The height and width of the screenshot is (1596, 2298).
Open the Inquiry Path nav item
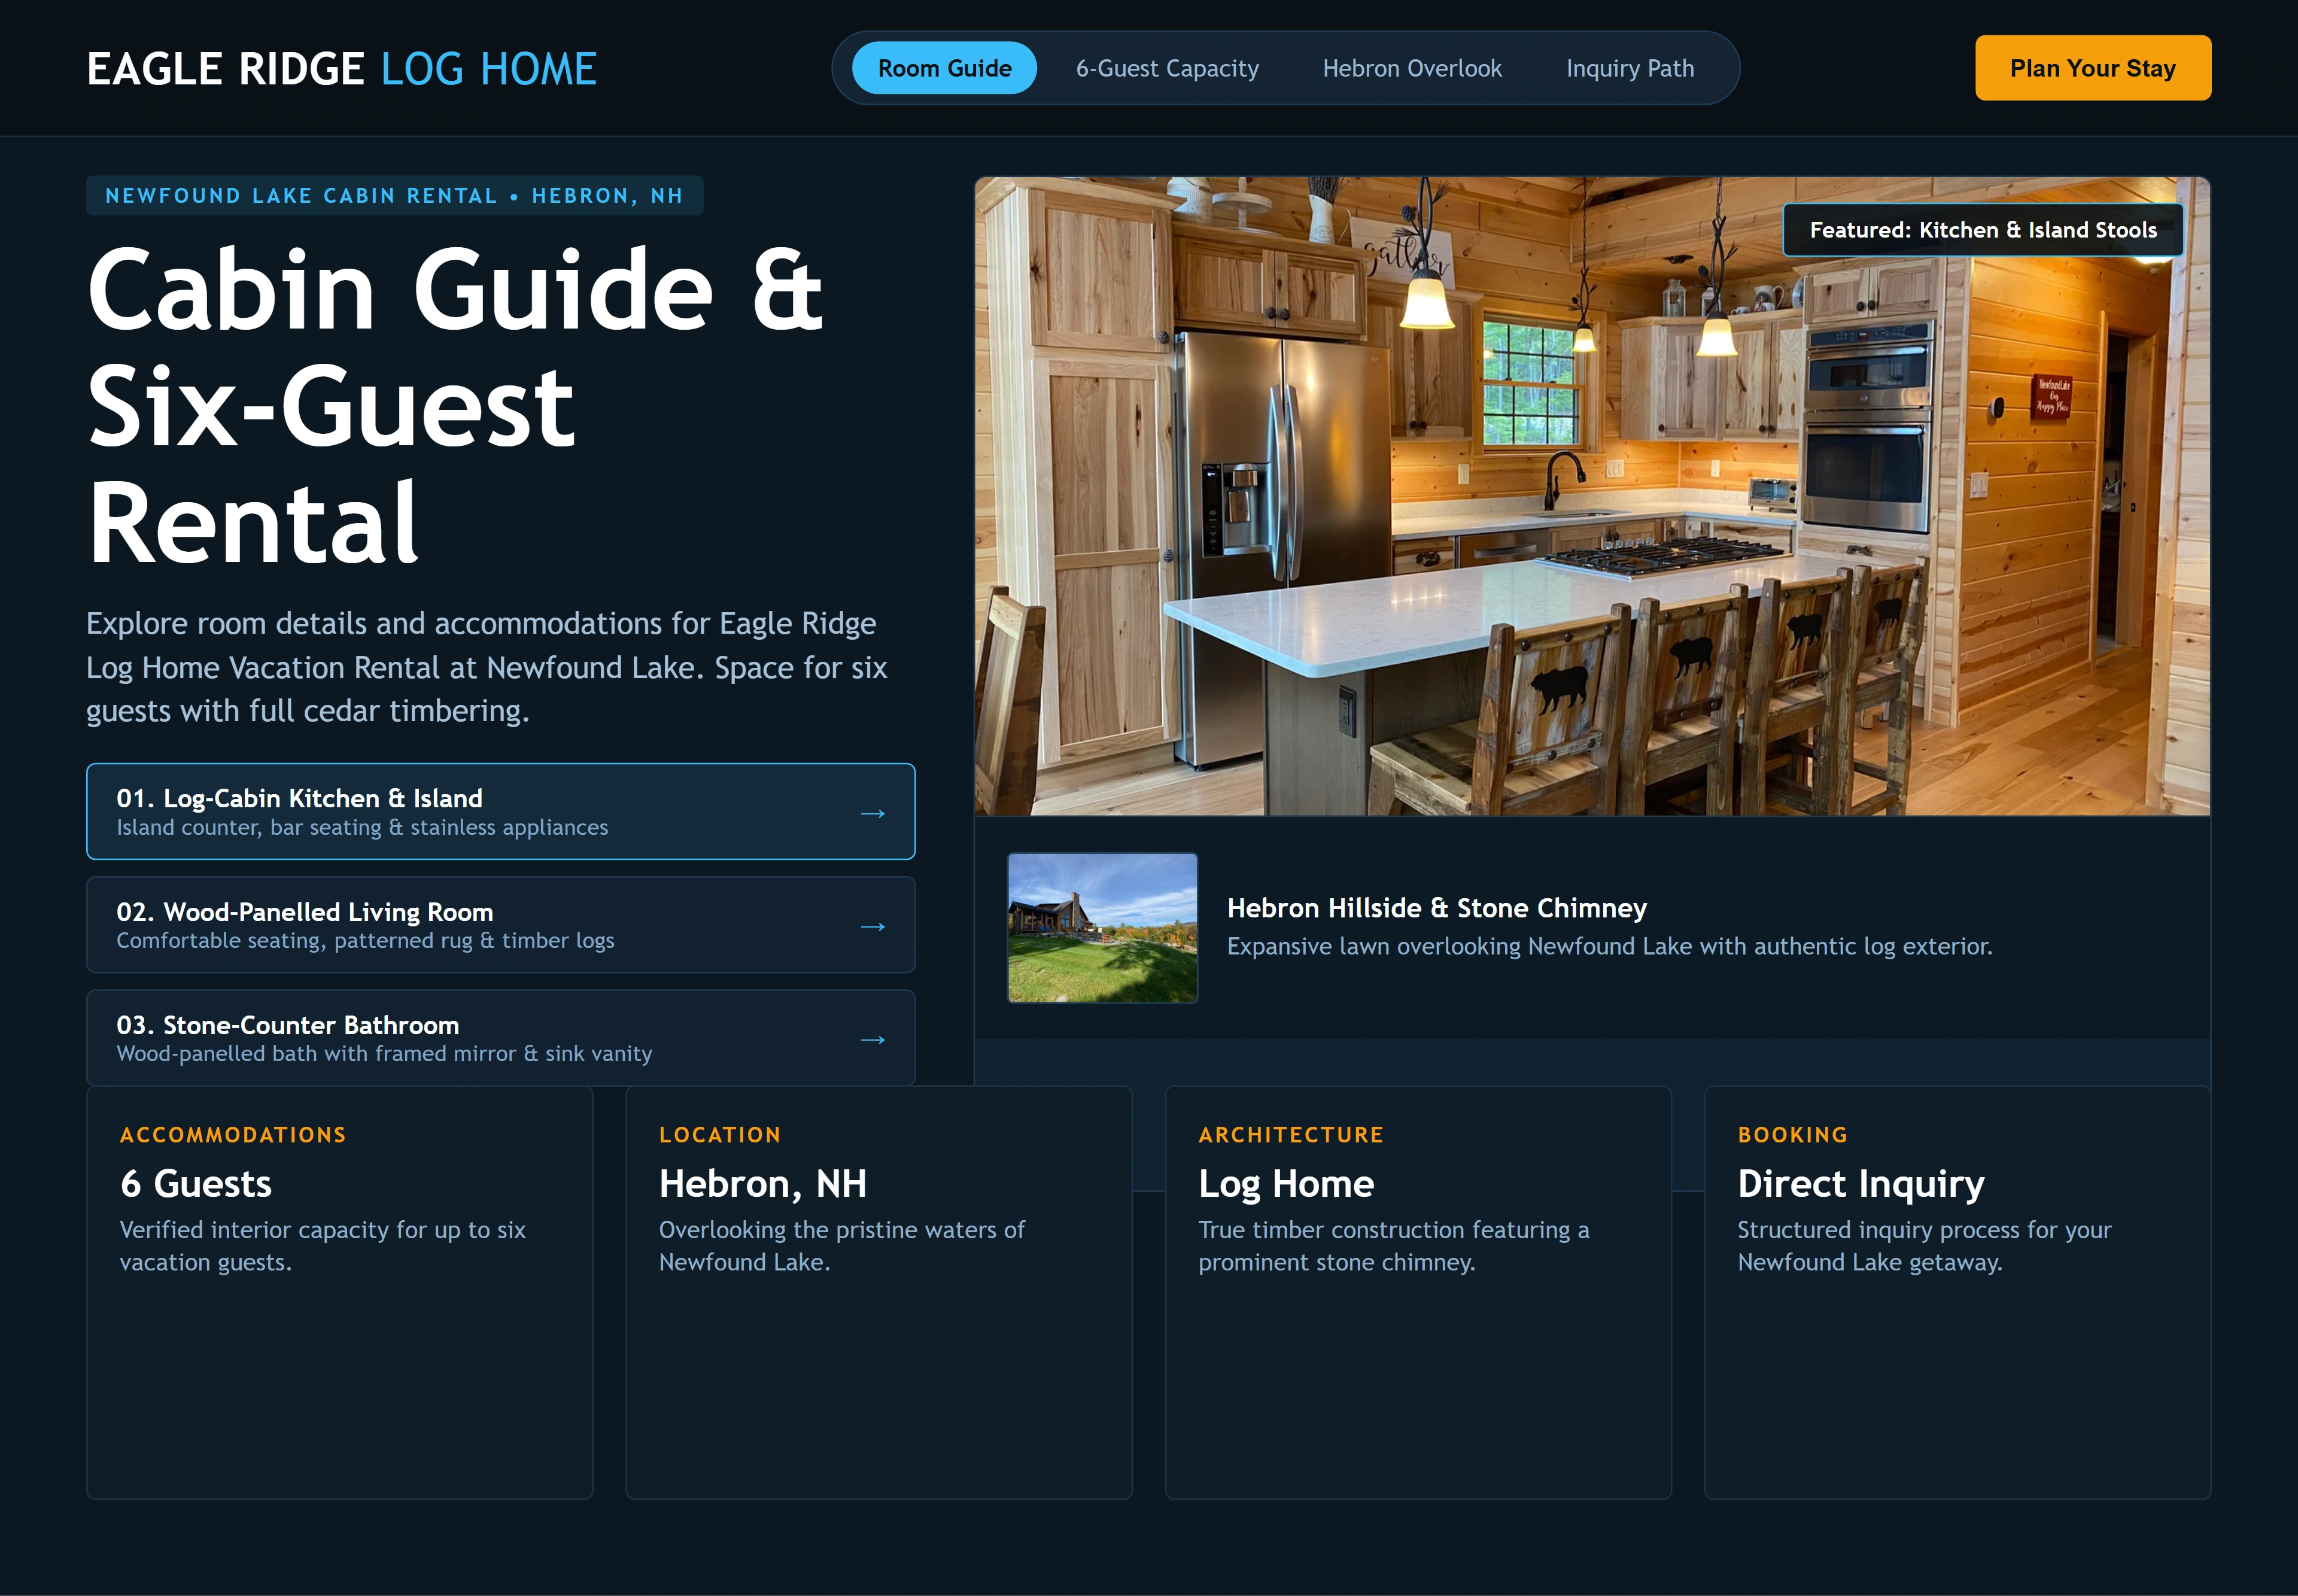tap(1630, 68)
